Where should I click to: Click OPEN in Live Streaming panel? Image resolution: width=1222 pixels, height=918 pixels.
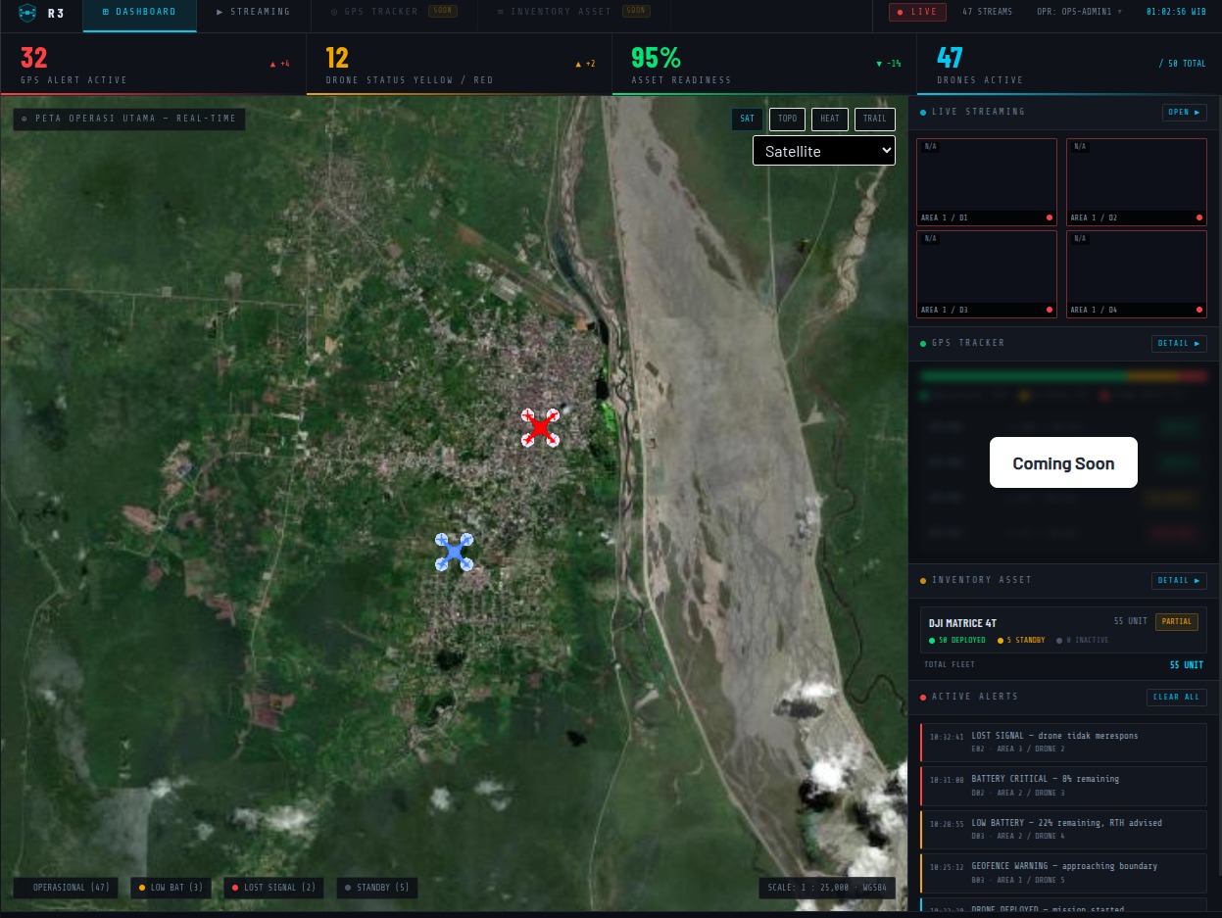(x=1184, y=112)
